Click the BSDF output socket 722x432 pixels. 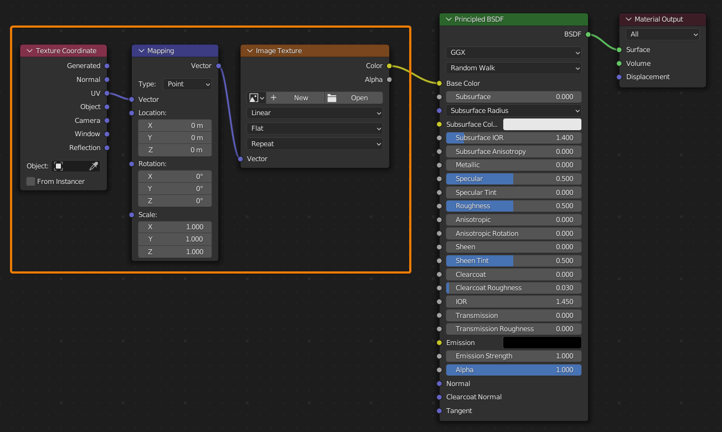point(588,34)
